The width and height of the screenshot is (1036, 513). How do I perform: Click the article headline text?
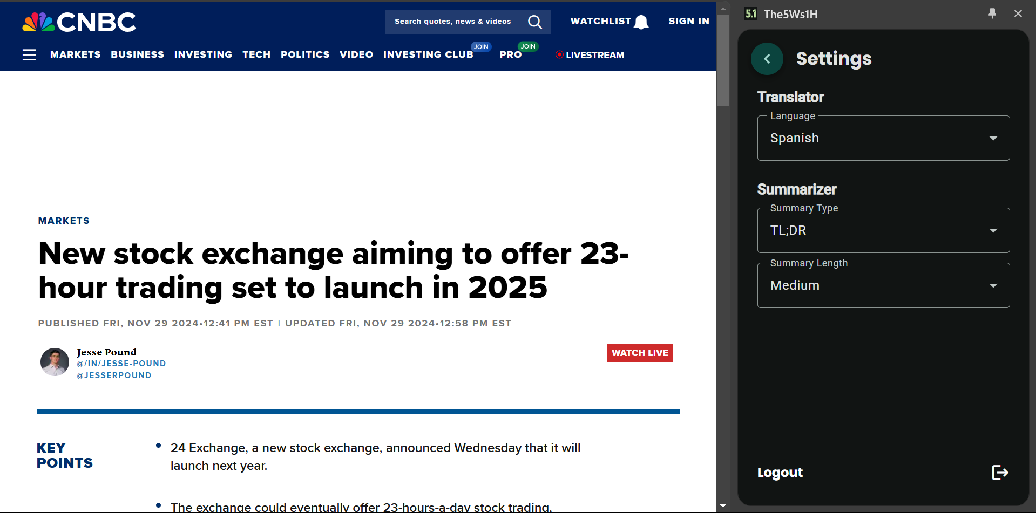click(x=334, y=270)
